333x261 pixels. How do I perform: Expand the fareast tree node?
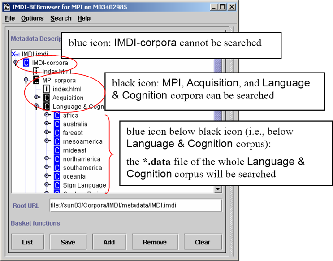coord(47,132)
